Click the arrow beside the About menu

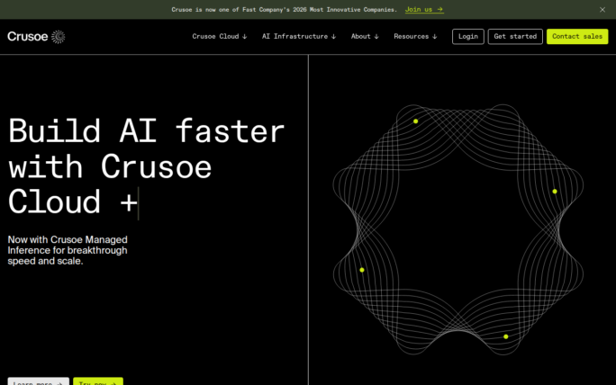[376, 37]
